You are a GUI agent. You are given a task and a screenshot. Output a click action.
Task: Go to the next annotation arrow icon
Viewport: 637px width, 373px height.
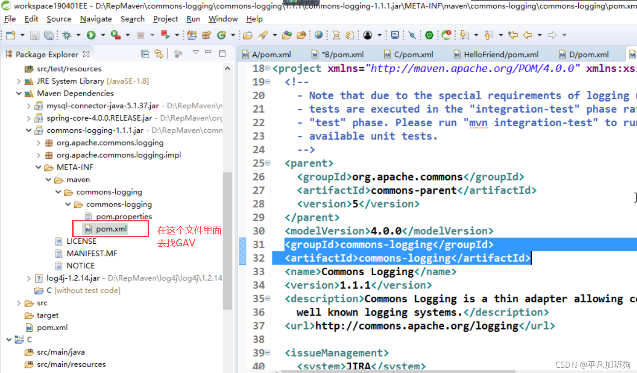(x=464, y=35)
